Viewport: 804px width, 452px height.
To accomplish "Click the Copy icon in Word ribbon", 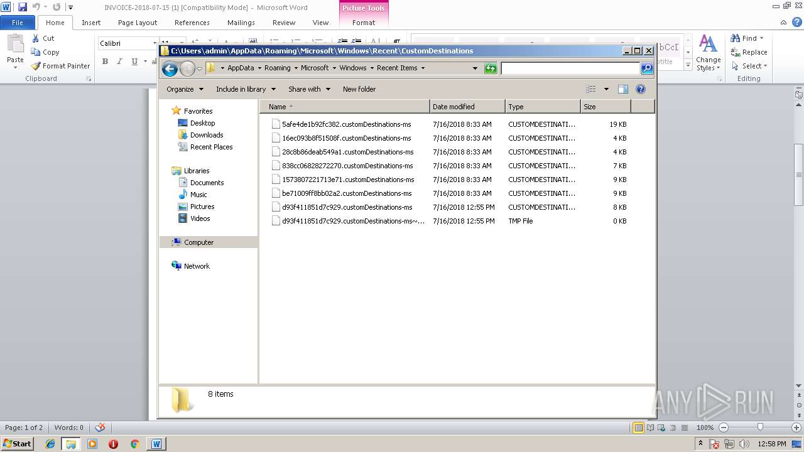I will (36, 52).
